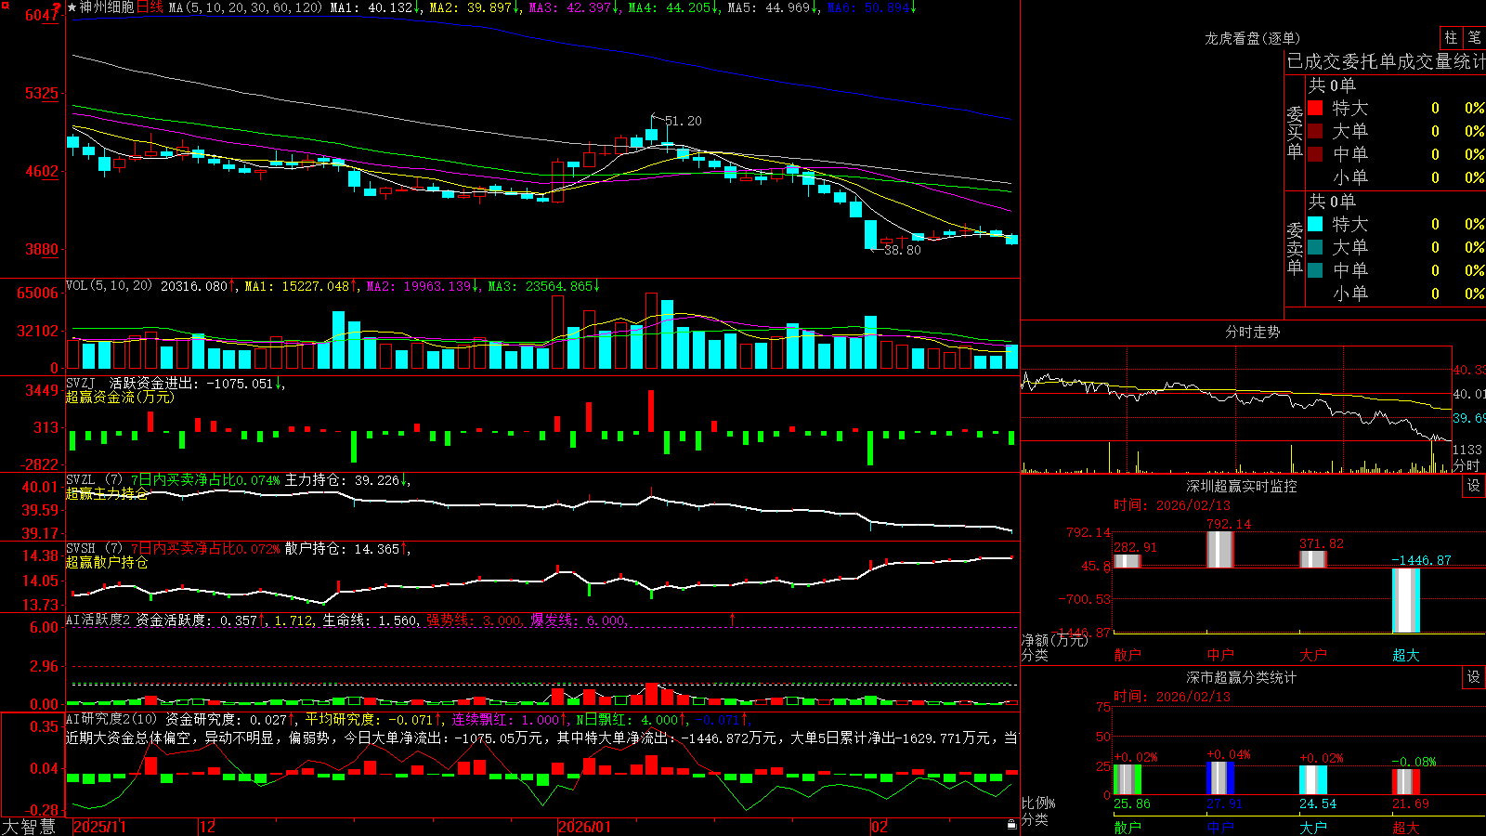Click 爆发线: 6.000 label
The image size is (1486, 836).
pos(579,620)
